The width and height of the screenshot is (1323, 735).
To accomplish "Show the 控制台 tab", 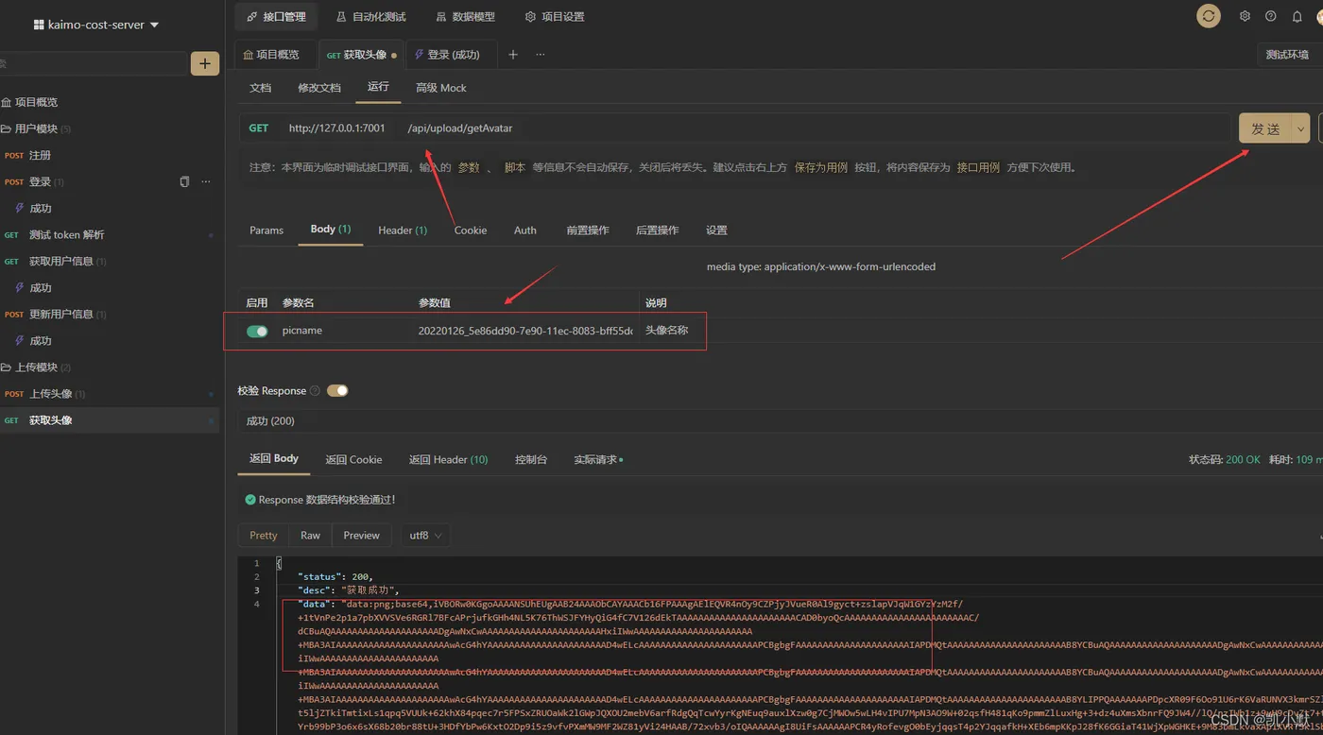I will (531, 460).
